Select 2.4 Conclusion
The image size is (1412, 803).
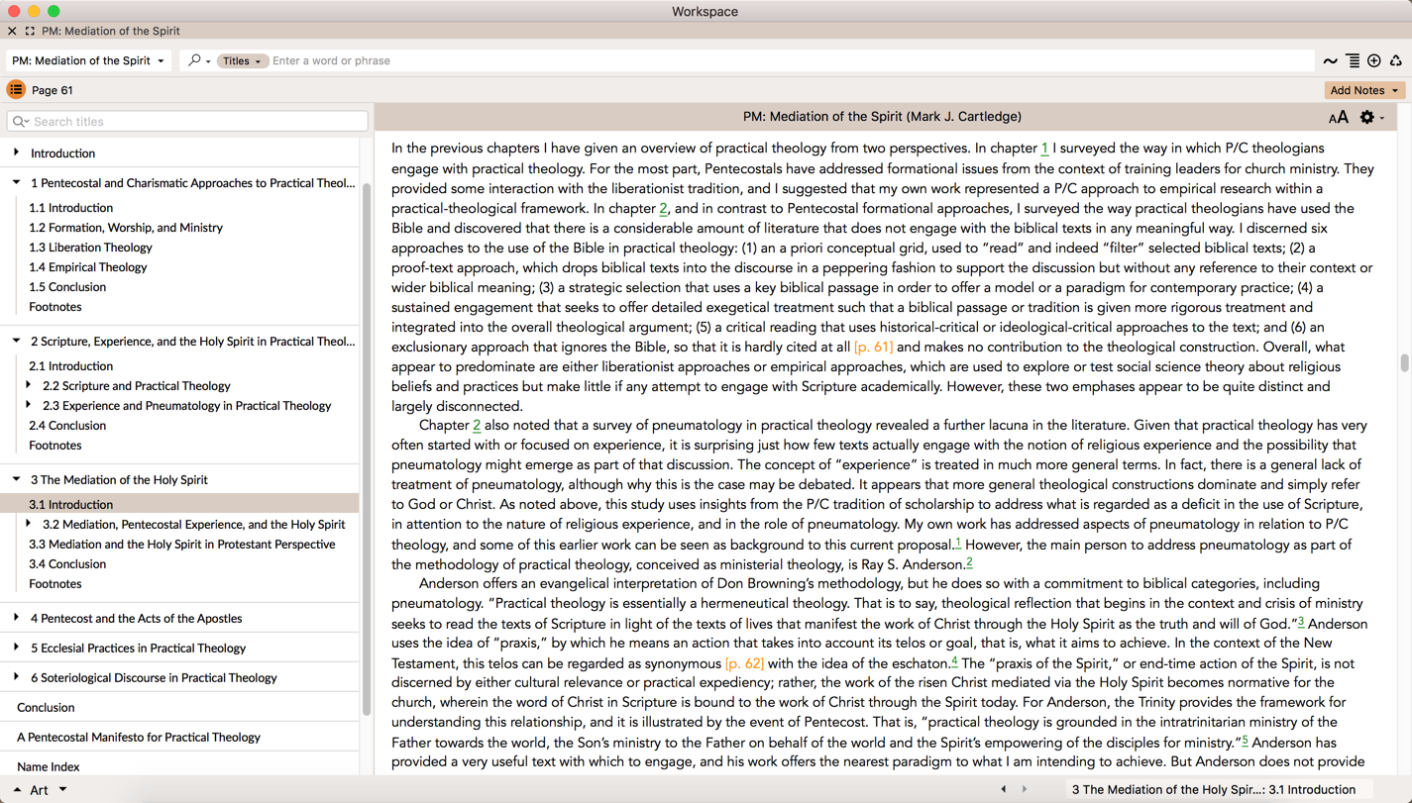tap(67, 426)
